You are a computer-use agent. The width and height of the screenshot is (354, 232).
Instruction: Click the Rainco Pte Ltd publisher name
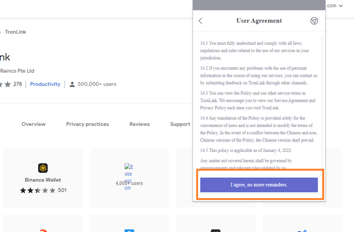(18, 71)
